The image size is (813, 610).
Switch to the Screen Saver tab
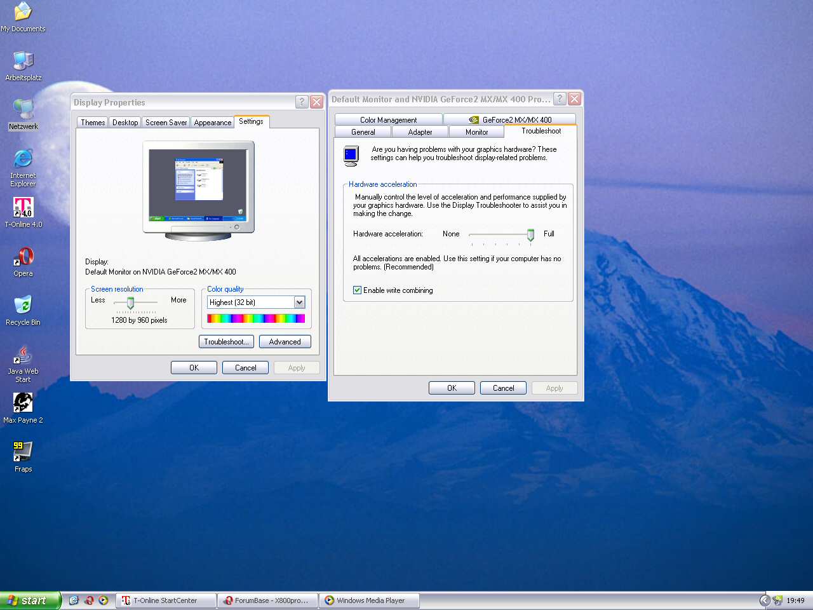click(x=166, y=123)
